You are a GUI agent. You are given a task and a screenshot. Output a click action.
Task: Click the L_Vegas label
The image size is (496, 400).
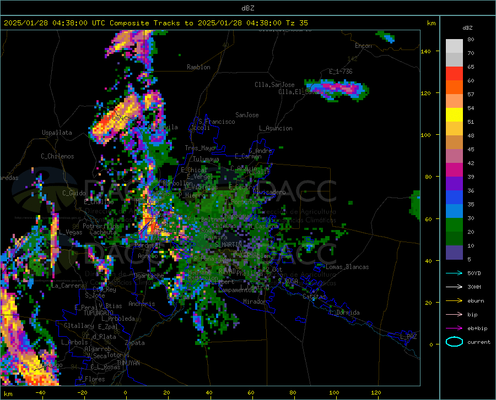(x=71, y=232)
